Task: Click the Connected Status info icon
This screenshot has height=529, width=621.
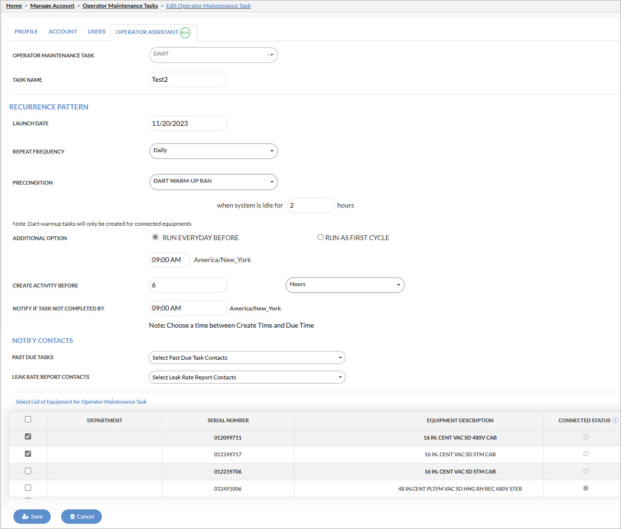Action: point(615,420)
